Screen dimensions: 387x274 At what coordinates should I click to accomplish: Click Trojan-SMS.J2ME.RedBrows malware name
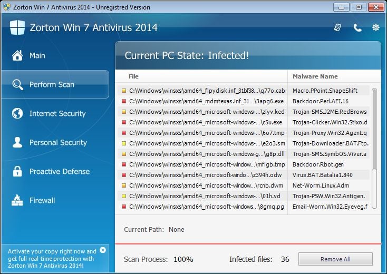tap(330, 112)
